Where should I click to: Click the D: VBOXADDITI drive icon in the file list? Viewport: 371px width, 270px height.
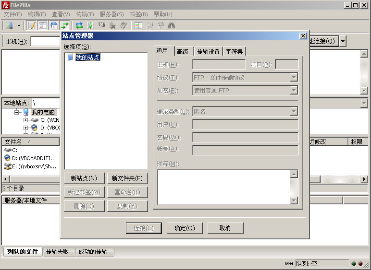click(x=7, y=158)
